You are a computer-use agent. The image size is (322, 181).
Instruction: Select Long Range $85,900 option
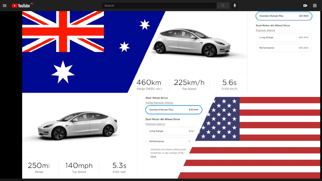pos(284,37)
